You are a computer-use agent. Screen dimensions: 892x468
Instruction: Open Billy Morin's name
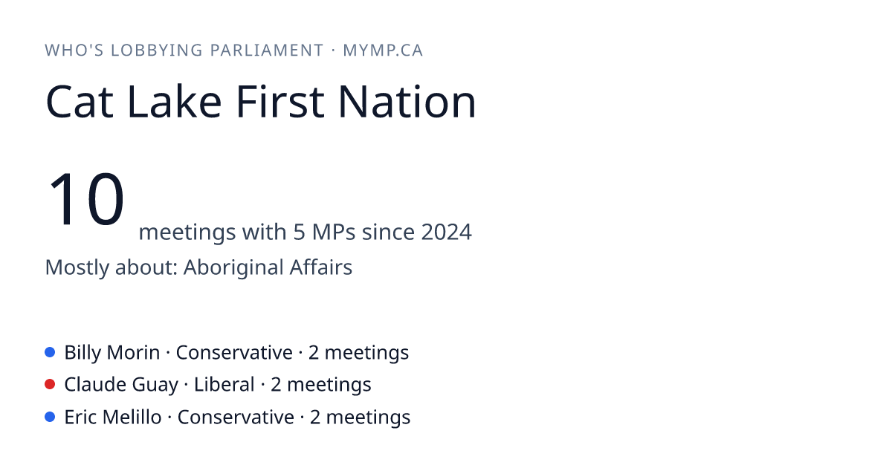point(112,352)
